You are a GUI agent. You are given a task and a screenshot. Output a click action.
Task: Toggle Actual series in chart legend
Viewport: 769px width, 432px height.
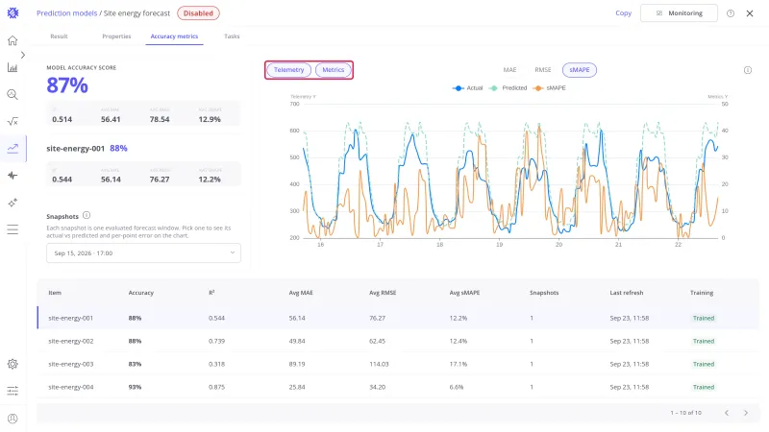pos(467,88)
